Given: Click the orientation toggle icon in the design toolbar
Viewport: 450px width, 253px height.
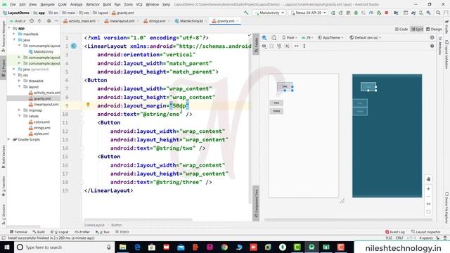Looking at the screenshot, I should [274, 37].
